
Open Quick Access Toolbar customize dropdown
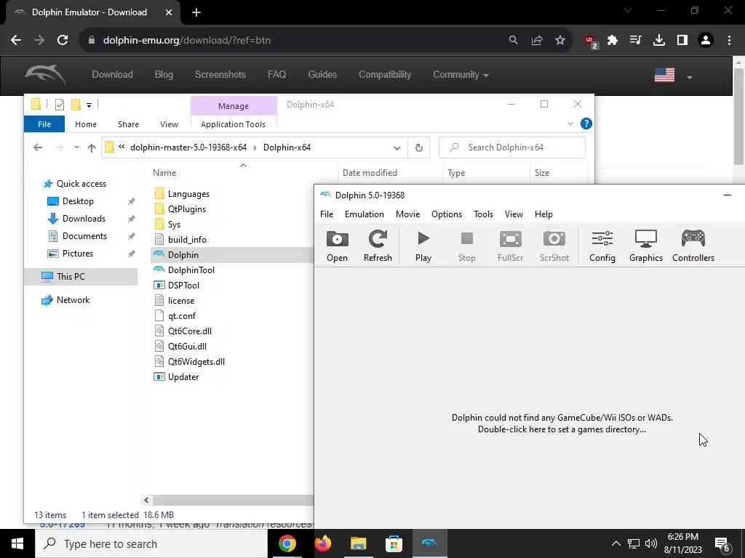(89, 105)
